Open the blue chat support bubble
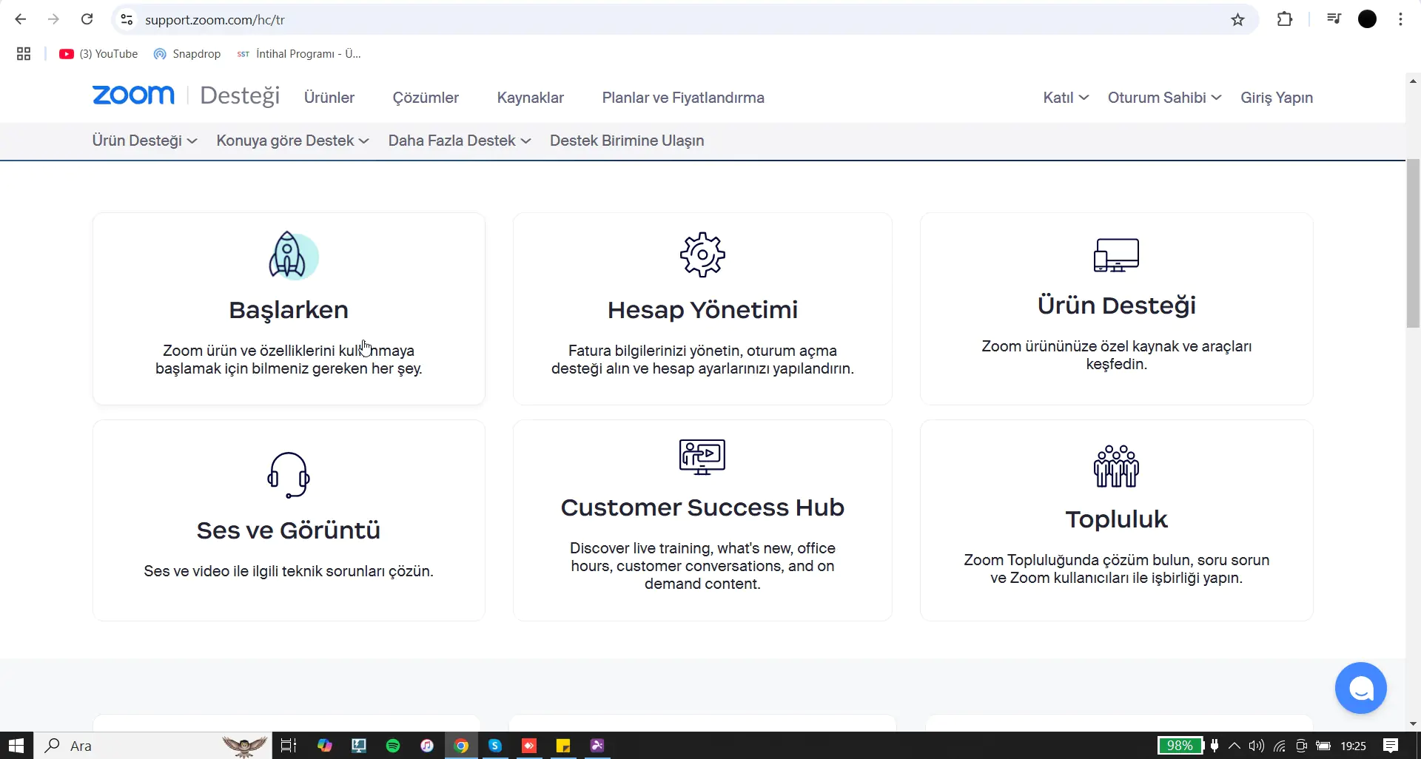 1360,688
